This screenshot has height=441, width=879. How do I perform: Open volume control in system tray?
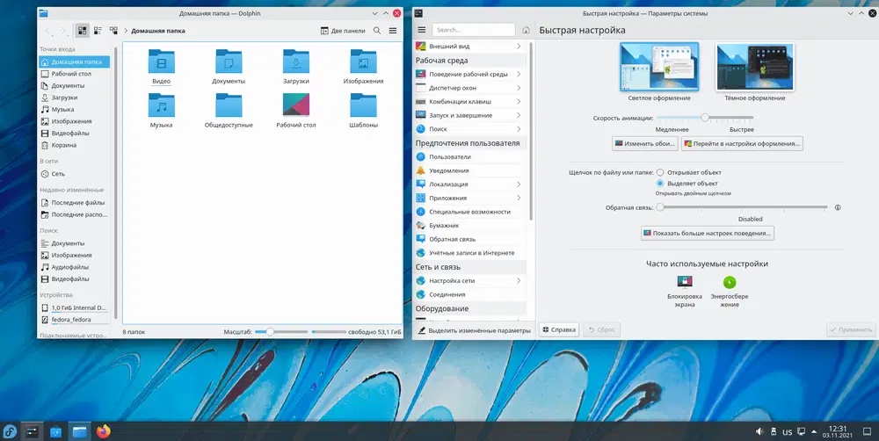pyautogui.click(x=759, y=431)
